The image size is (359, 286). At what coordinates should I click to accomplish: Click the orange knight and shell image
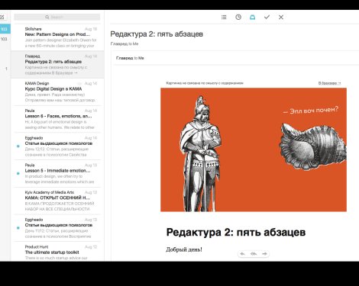[x=254, y=149]
